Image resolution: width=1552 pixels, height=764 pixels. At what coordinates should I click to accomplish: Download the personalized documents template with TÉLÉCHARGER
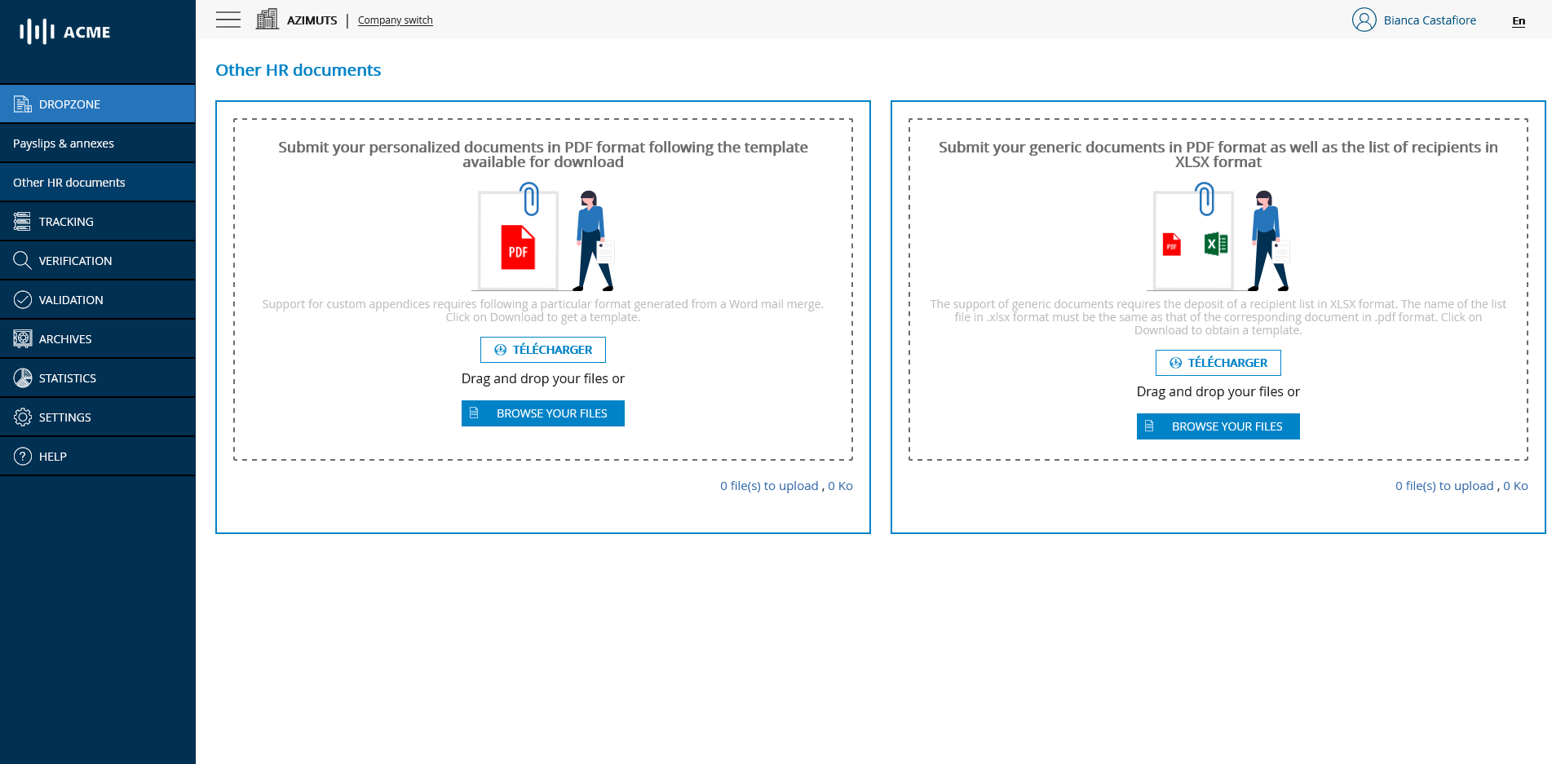542,349
